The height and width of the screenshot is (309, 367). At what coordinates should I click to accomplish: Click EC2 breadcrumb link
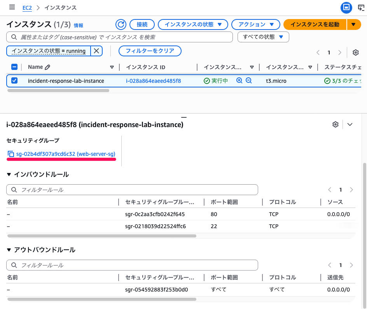27,8
